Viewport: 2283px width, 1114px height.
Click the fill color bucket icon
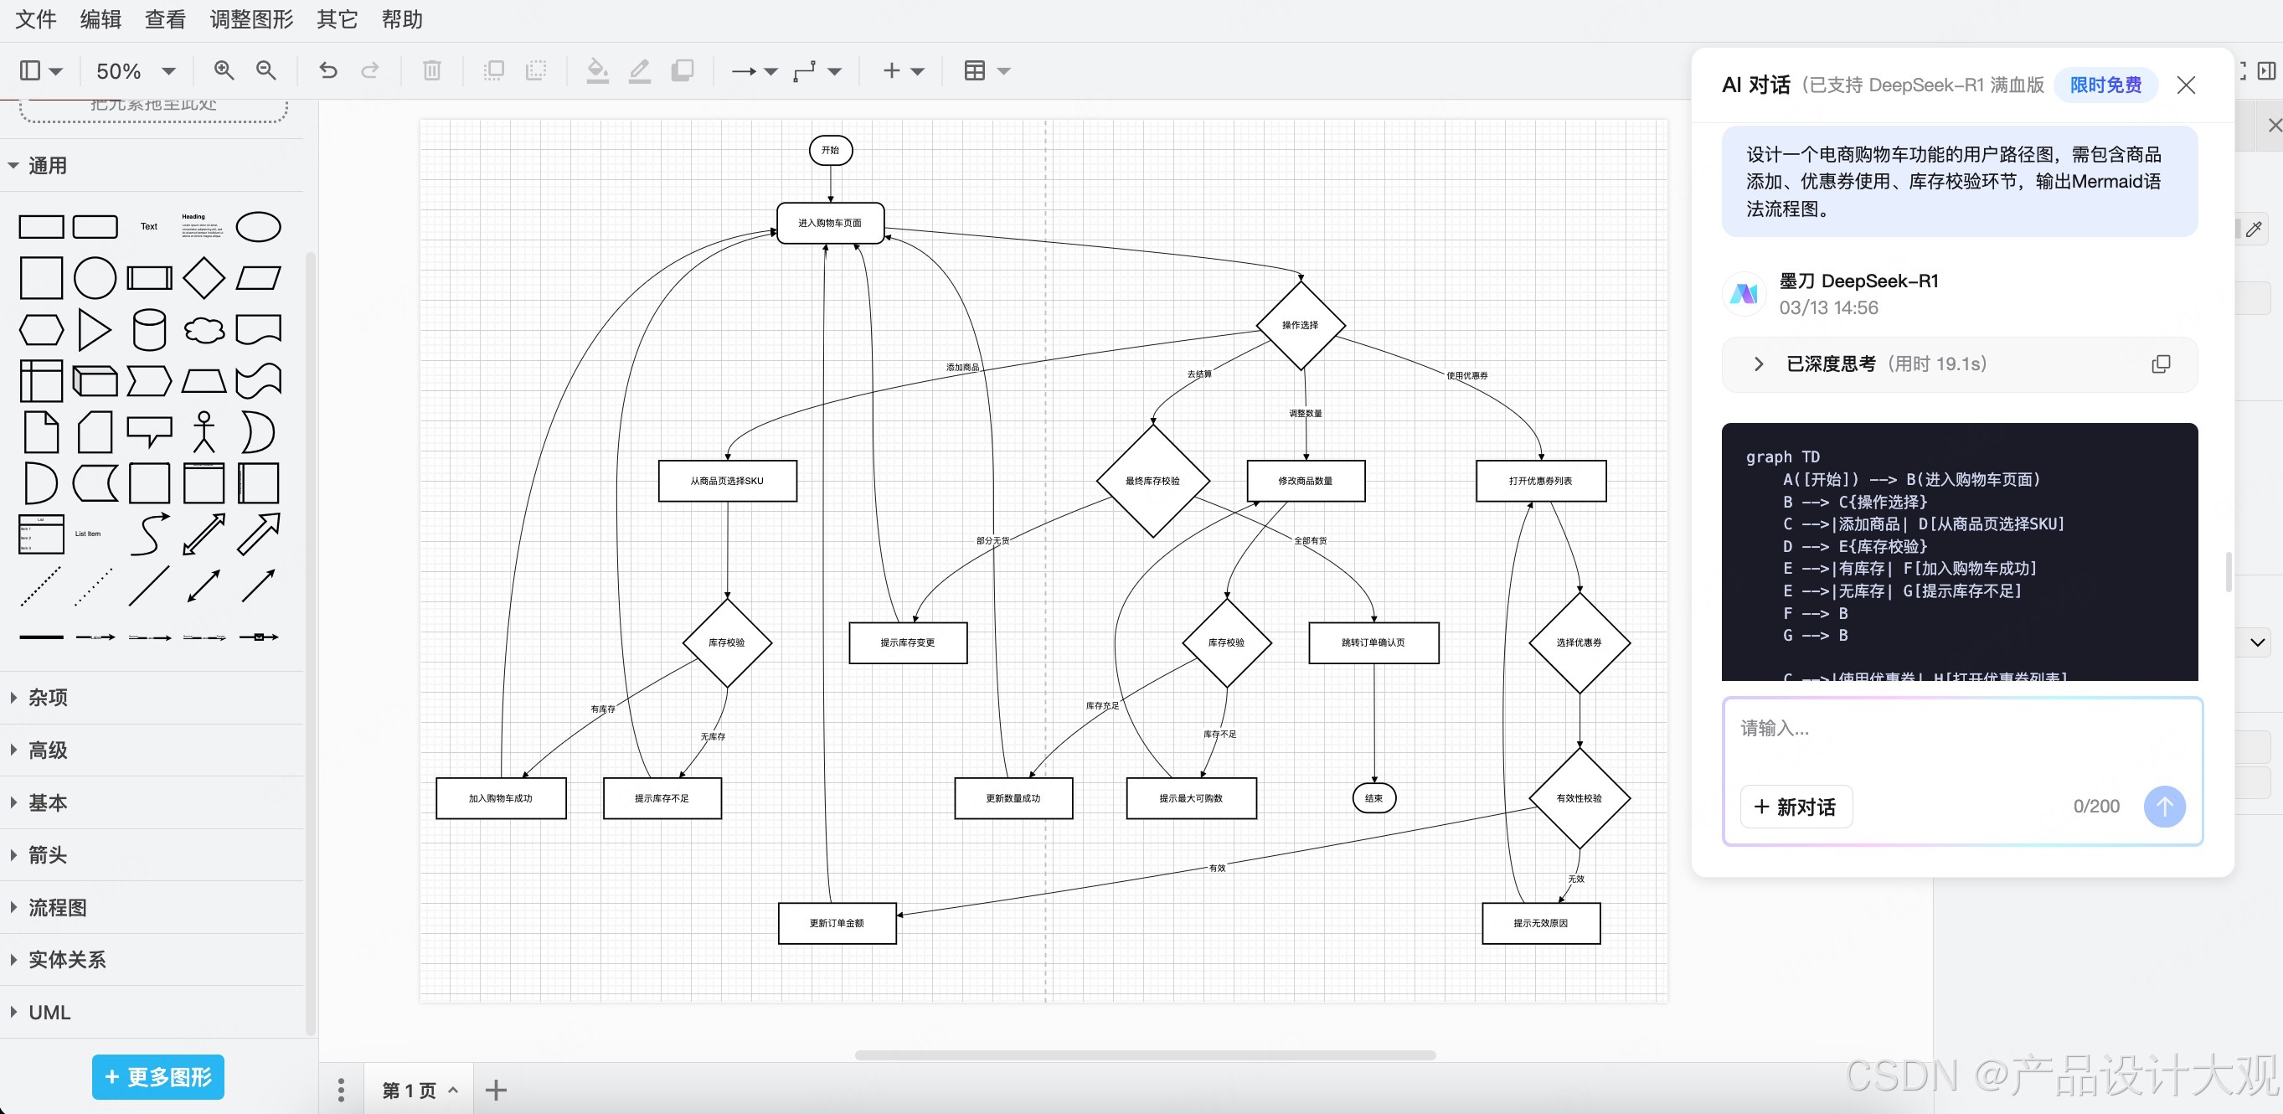click(x=597, y=70)
